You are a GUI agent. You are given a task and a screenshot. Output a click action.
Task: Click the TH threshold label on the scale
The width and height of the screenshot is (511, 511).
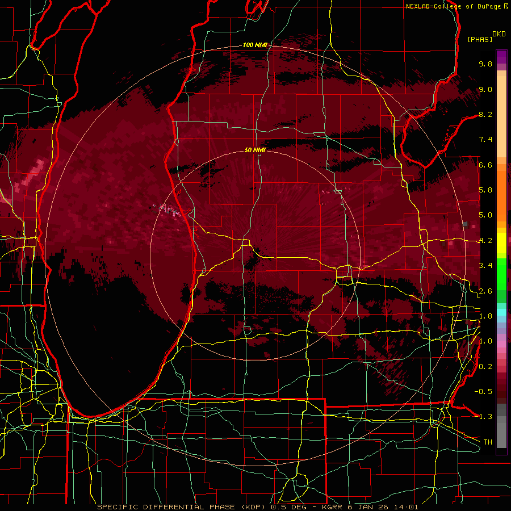tap(488, 442)
